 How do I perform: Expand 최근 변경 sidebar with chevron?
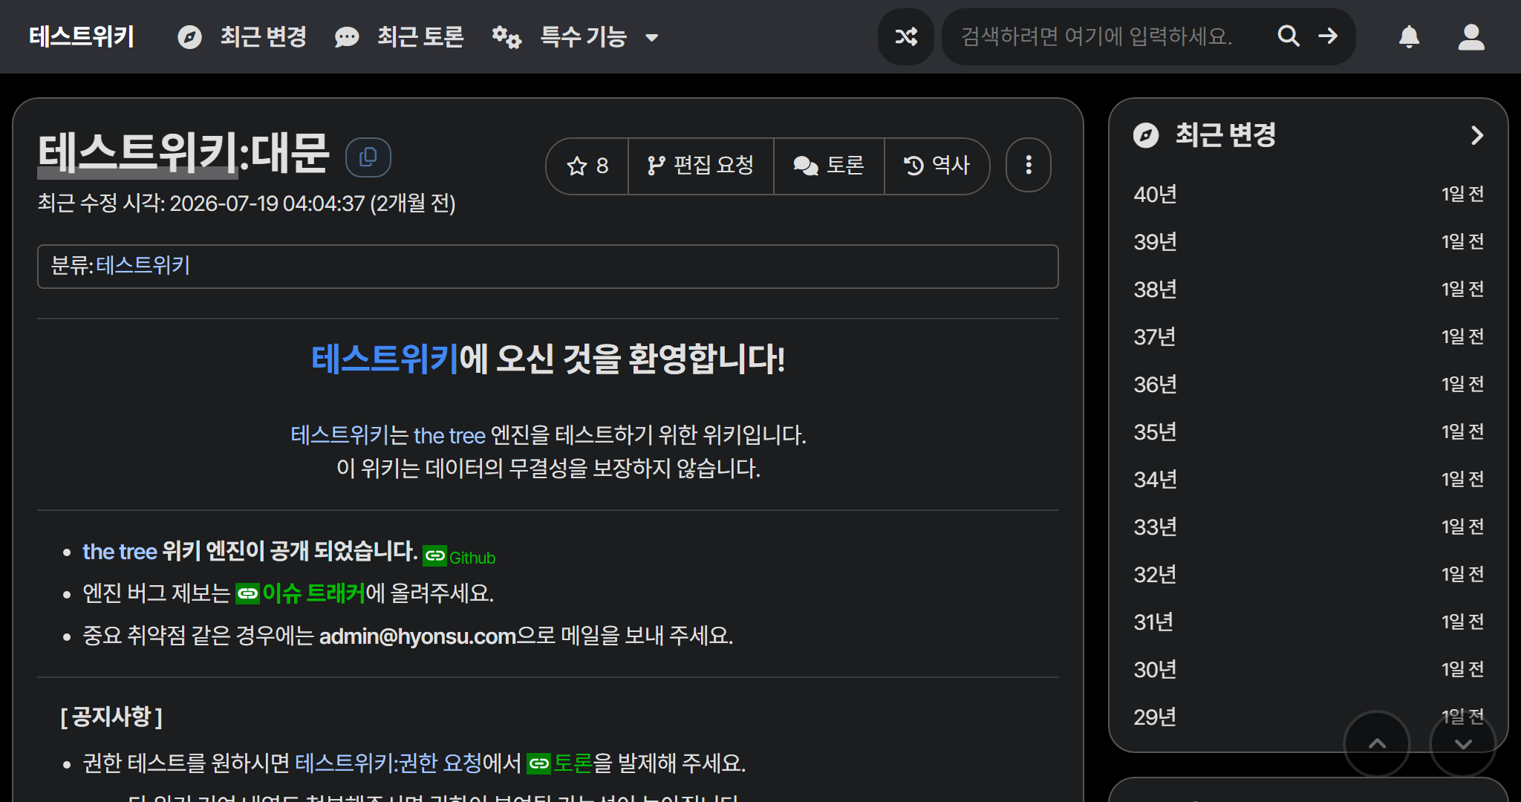tap(1476, 135)
